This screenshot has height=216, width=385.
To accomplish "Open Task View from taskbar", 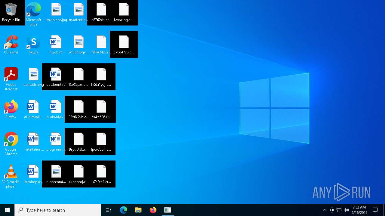I will pos(108,210).
